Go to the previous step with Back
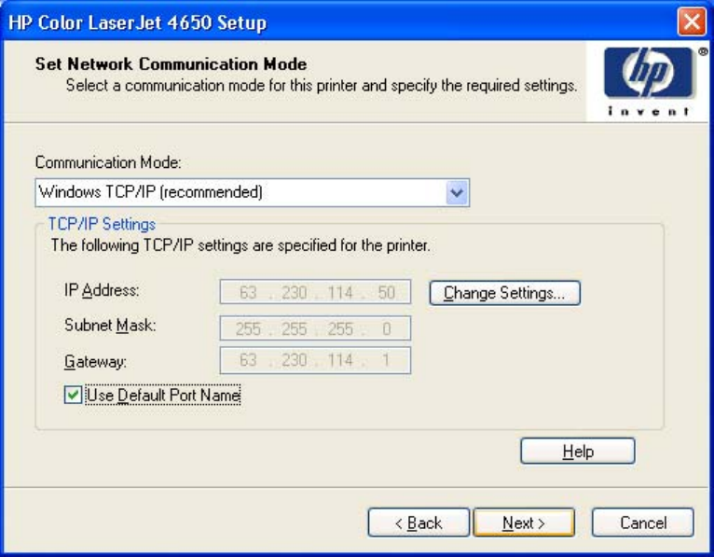Screen dimensions: 714x557 [419, 522]
